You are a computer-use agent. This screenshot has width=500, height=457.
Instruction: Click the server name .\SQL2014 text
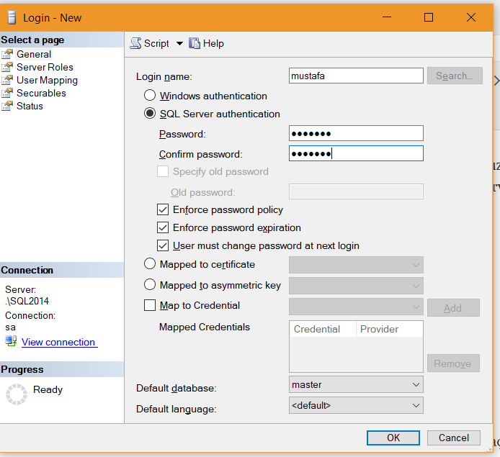pos(27,301)
